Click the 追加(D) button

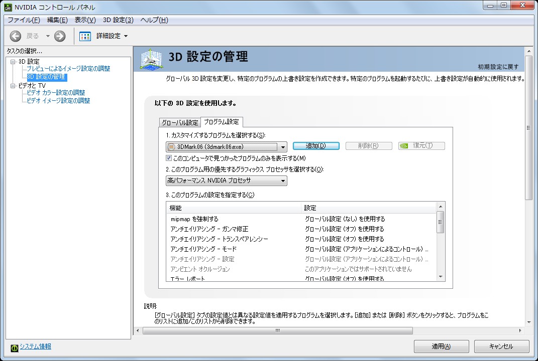pyautogui.click(x=316, y=146)
